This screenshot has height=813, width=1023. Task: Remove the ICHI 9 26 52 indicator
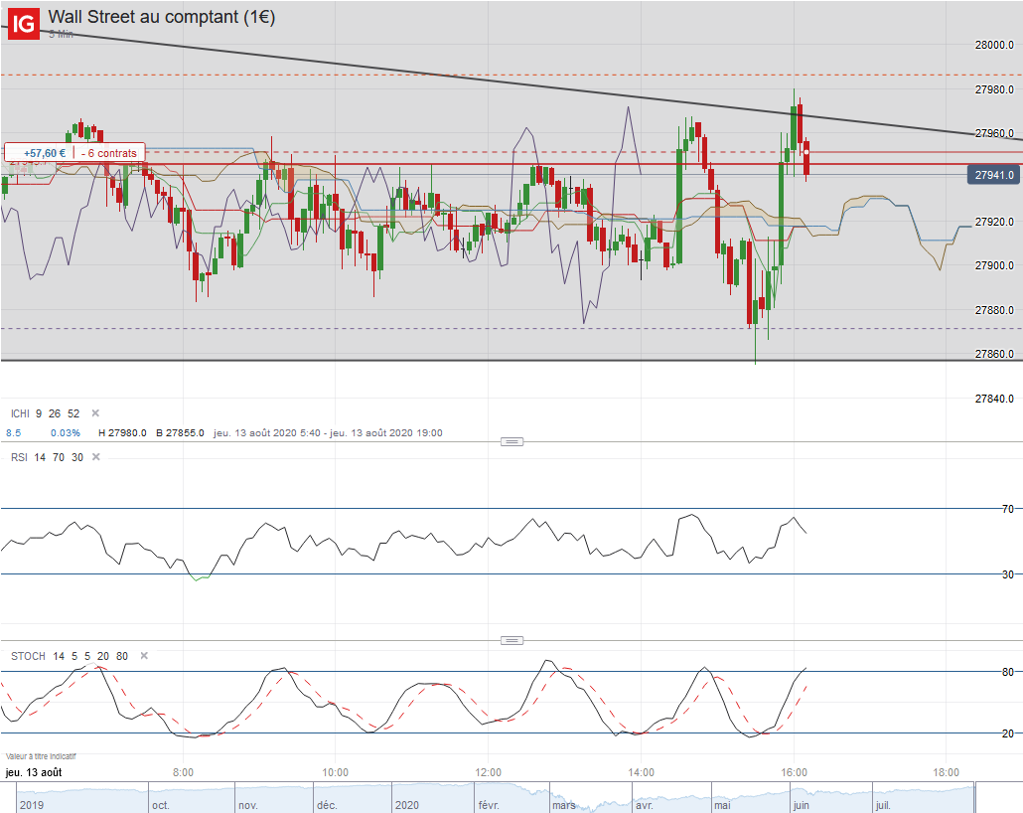coord(95,413)
